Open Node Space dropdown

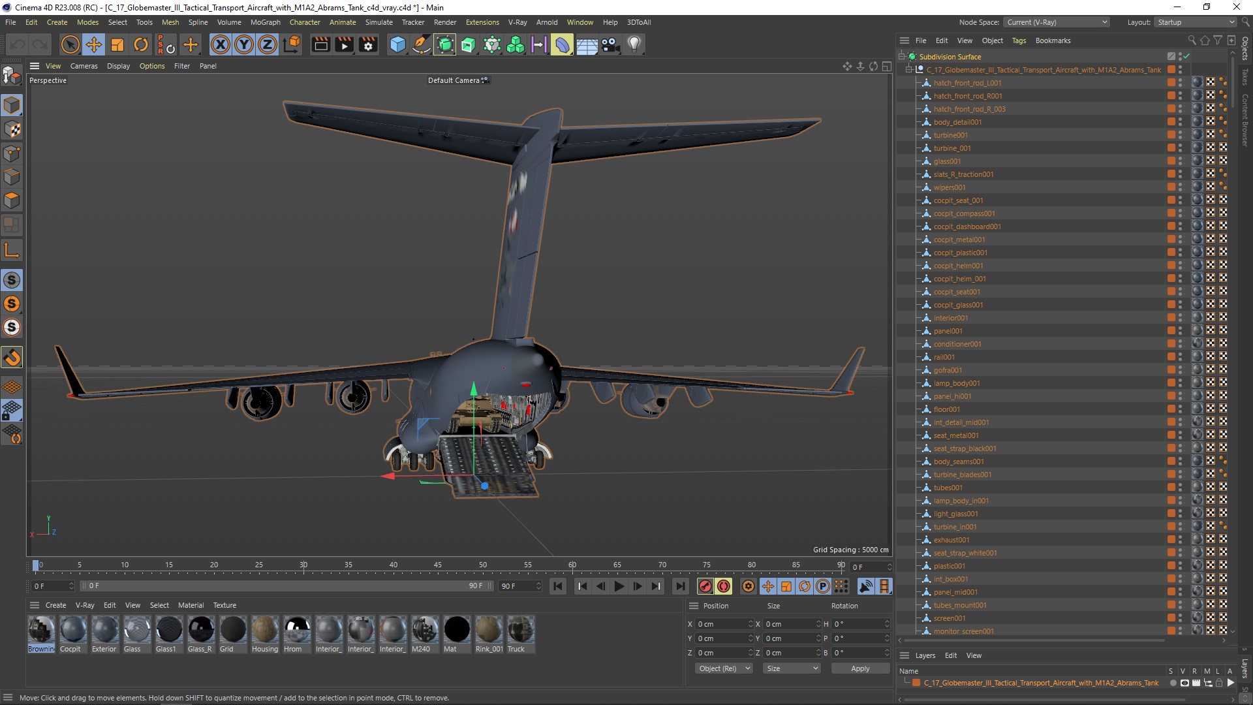point(1057,22)
